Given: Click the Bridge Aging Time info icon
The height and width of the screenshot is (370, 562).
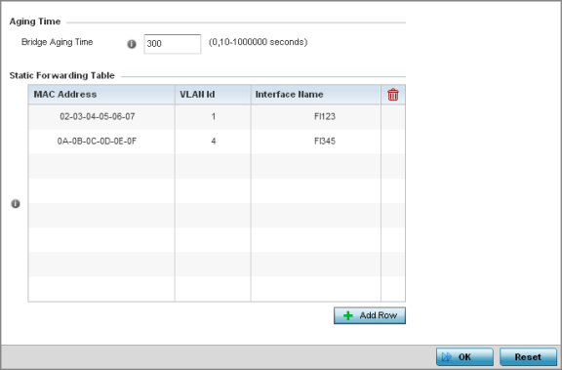Looking at the screenshot, I should pyautogui.click(x=132, y=44).
